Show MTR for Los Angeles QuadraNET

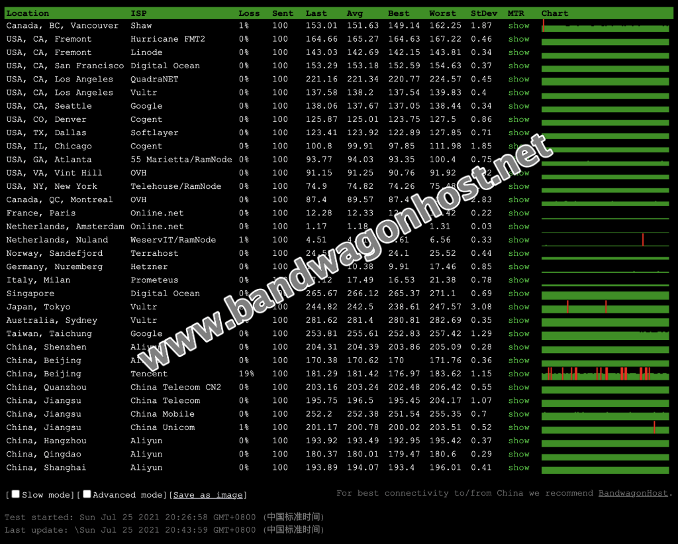pos(518,80)
